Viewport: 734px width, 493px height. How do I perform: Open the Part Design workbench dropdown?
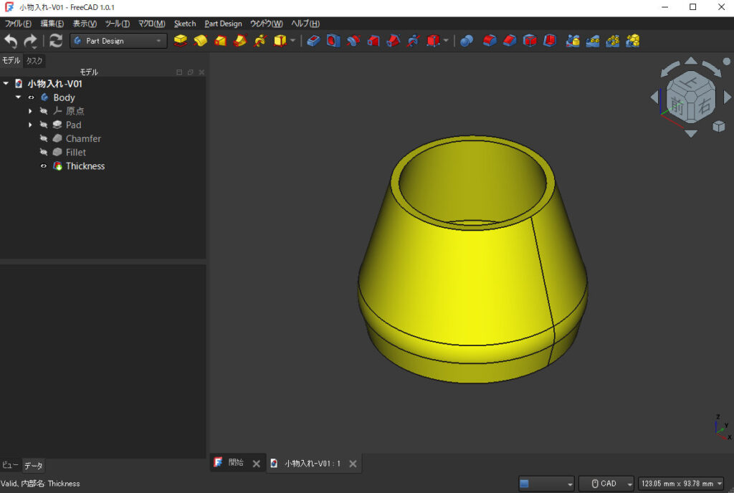click(x=118, y=41)
